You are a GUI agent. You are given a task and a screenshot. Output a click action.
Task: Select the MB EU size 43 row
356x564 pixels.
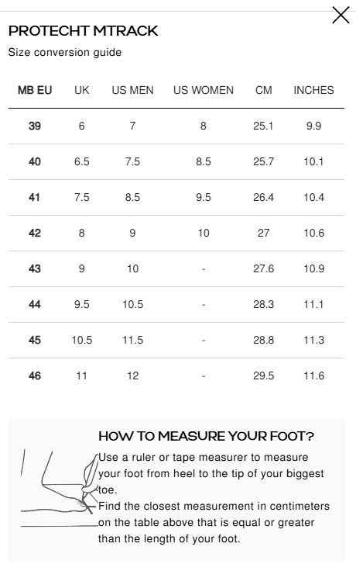pyautogui.click(x=176, y=268)
